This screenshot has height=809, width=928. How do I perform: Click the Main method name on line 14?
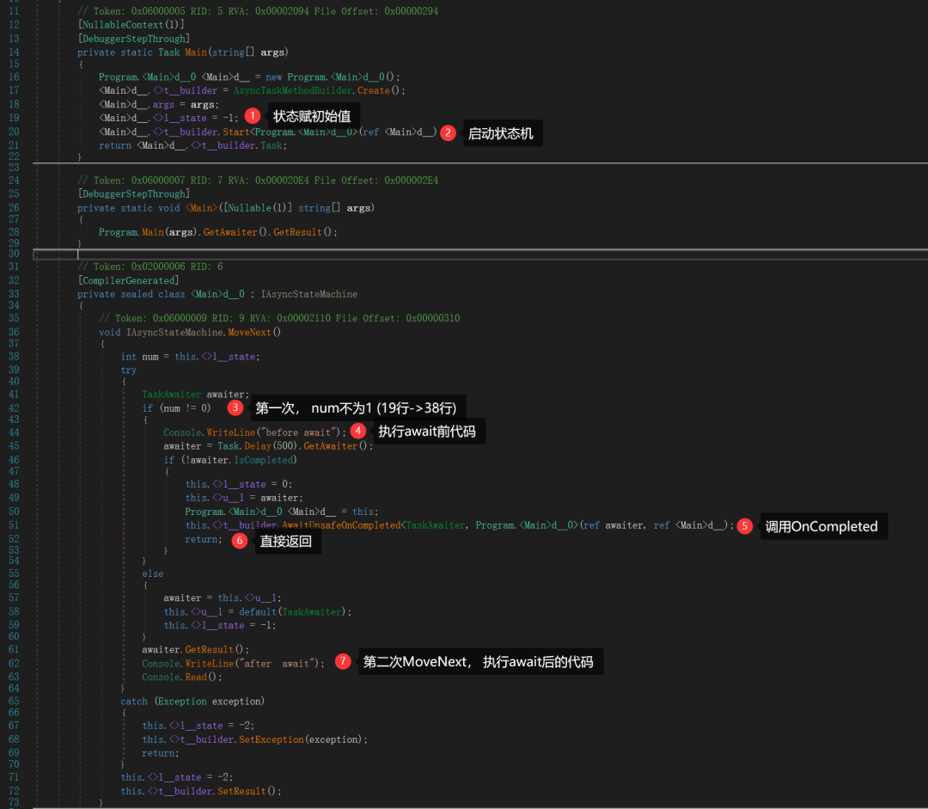tap(196, 52)
